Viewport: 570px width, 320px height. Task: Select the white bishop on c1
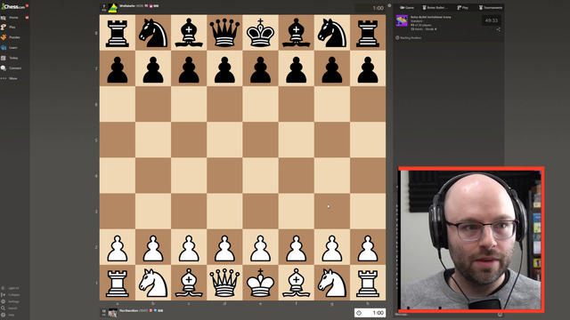pos(189,283)
